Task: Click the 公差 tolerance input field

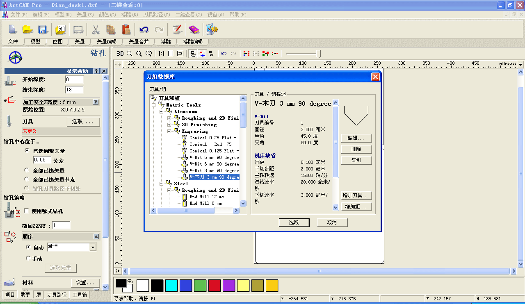Action: pos(42,160)
